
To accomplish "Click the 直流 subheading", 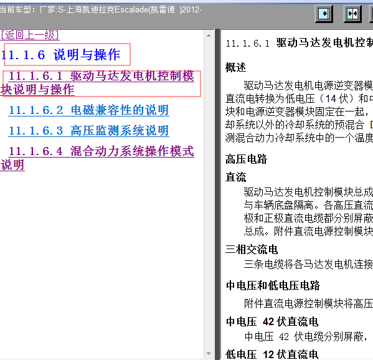I will click(235, 177).
